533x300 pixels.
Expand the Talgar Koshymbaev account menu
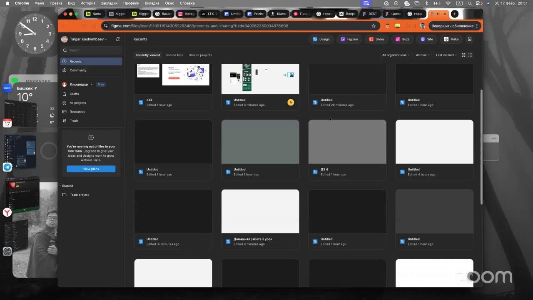(x=85, y=39)
